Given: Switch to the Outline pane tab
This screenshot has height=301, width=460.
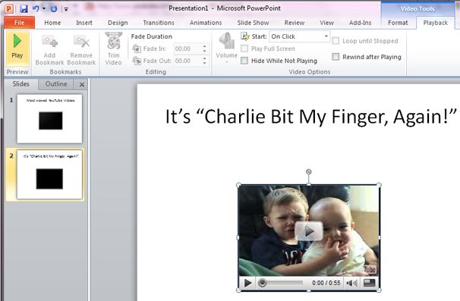Looking at the screenshot, I should (56, 84).
